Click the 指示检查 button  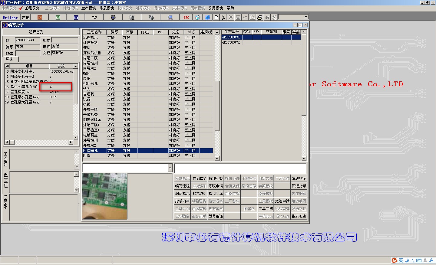point(299,216)
